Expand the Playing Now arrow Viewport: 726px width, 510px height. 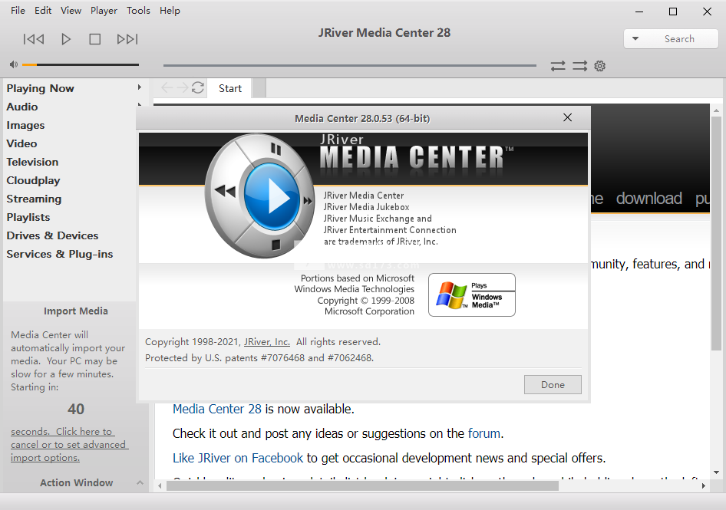click(139, 88)
